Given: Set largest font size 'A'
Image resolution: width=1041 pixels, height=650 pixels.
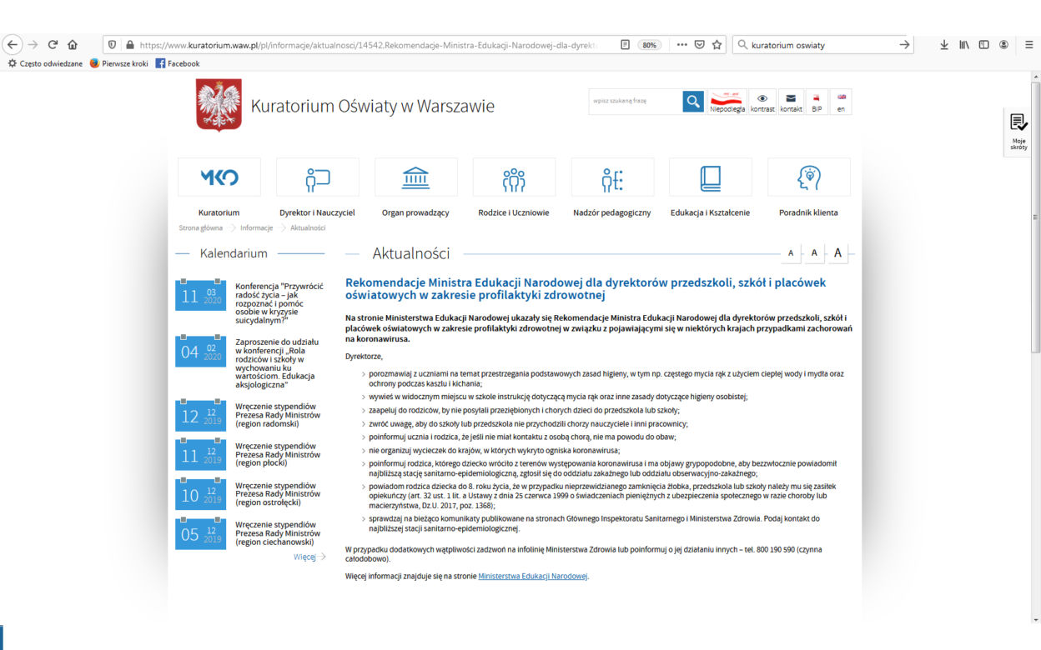Looking at the screenshot, I should [837, 252].
